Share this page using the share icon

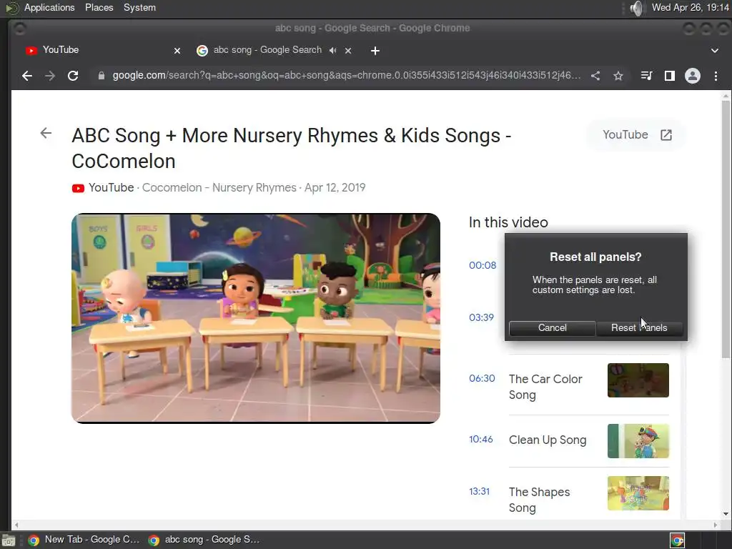(x=595, y=76)
